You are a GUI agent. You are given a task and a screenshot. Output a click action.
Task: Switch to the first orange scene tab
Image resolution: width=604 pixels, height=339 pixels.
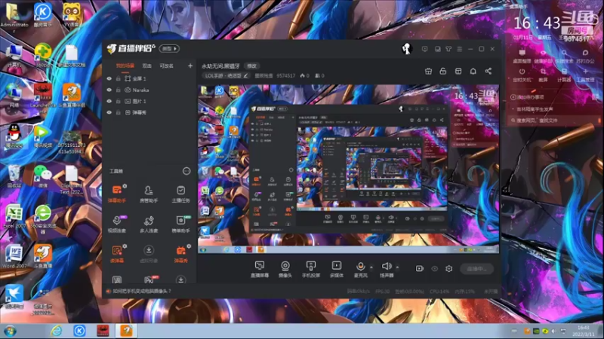125,66
